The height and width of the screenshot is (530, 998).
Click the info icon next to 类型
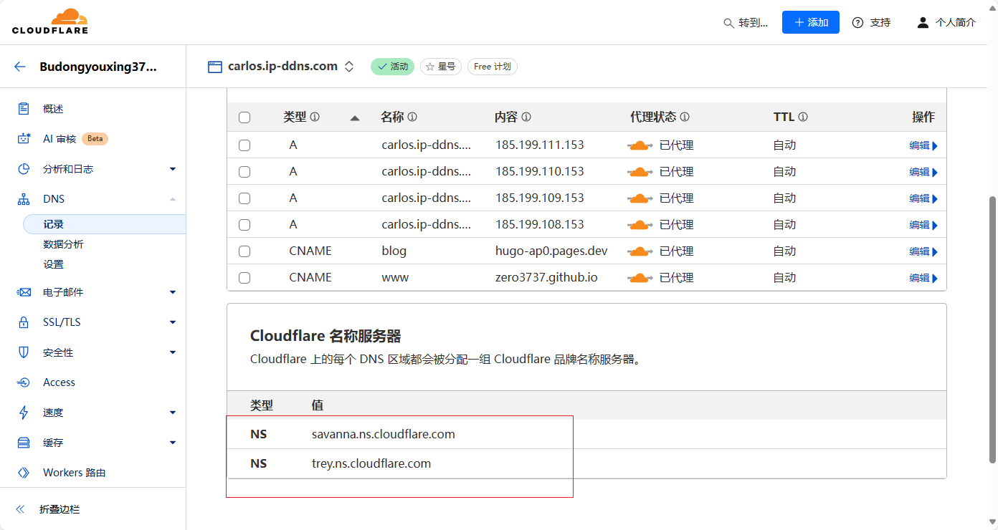click(315, 117)
